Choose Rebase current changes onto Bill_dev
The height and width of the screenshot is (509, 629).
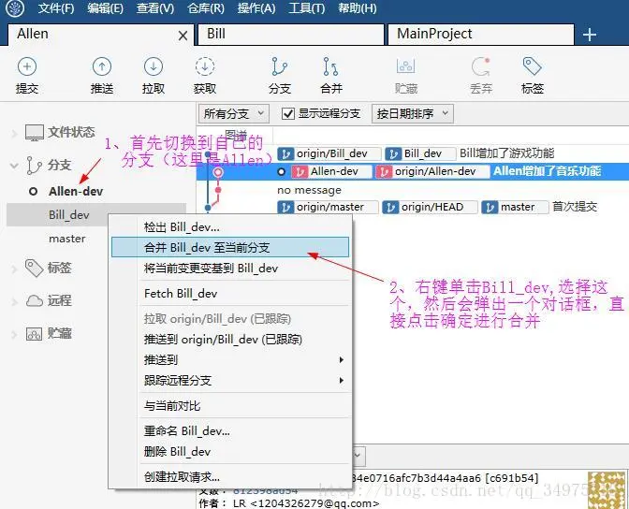[230, 269]
